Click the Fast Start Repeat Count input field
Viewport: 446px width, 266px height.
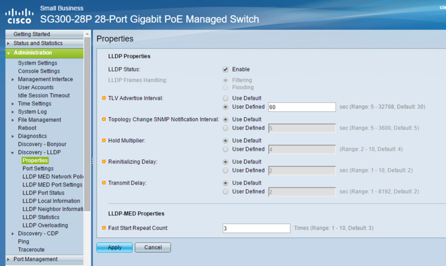click(x=256, y=228)
